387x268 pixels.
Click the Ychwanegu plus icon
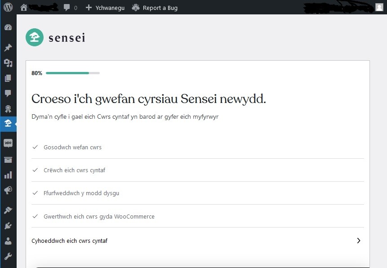coord(89,8)
